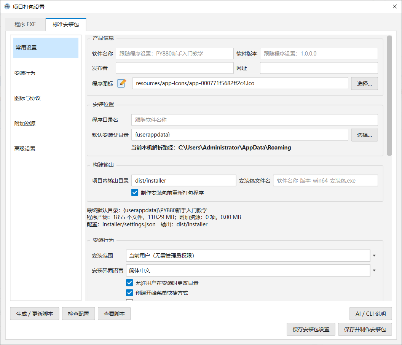
Task: Open 高级设置 sidebar section
Action: click(46, 149)
